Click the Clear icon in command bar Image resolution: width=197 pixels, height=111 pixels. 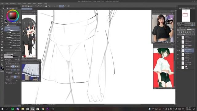(x=41, y=6)
